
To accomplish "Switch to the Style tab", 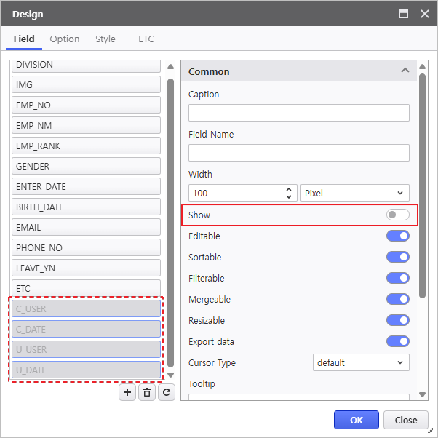I will (105, 39).
